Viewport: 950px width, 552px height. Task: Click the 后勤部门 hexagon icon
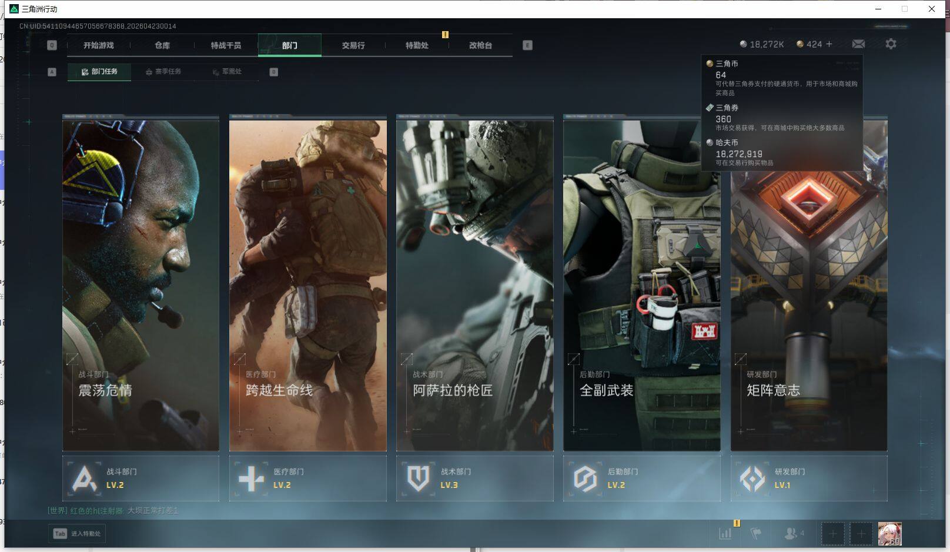(585, 479)
